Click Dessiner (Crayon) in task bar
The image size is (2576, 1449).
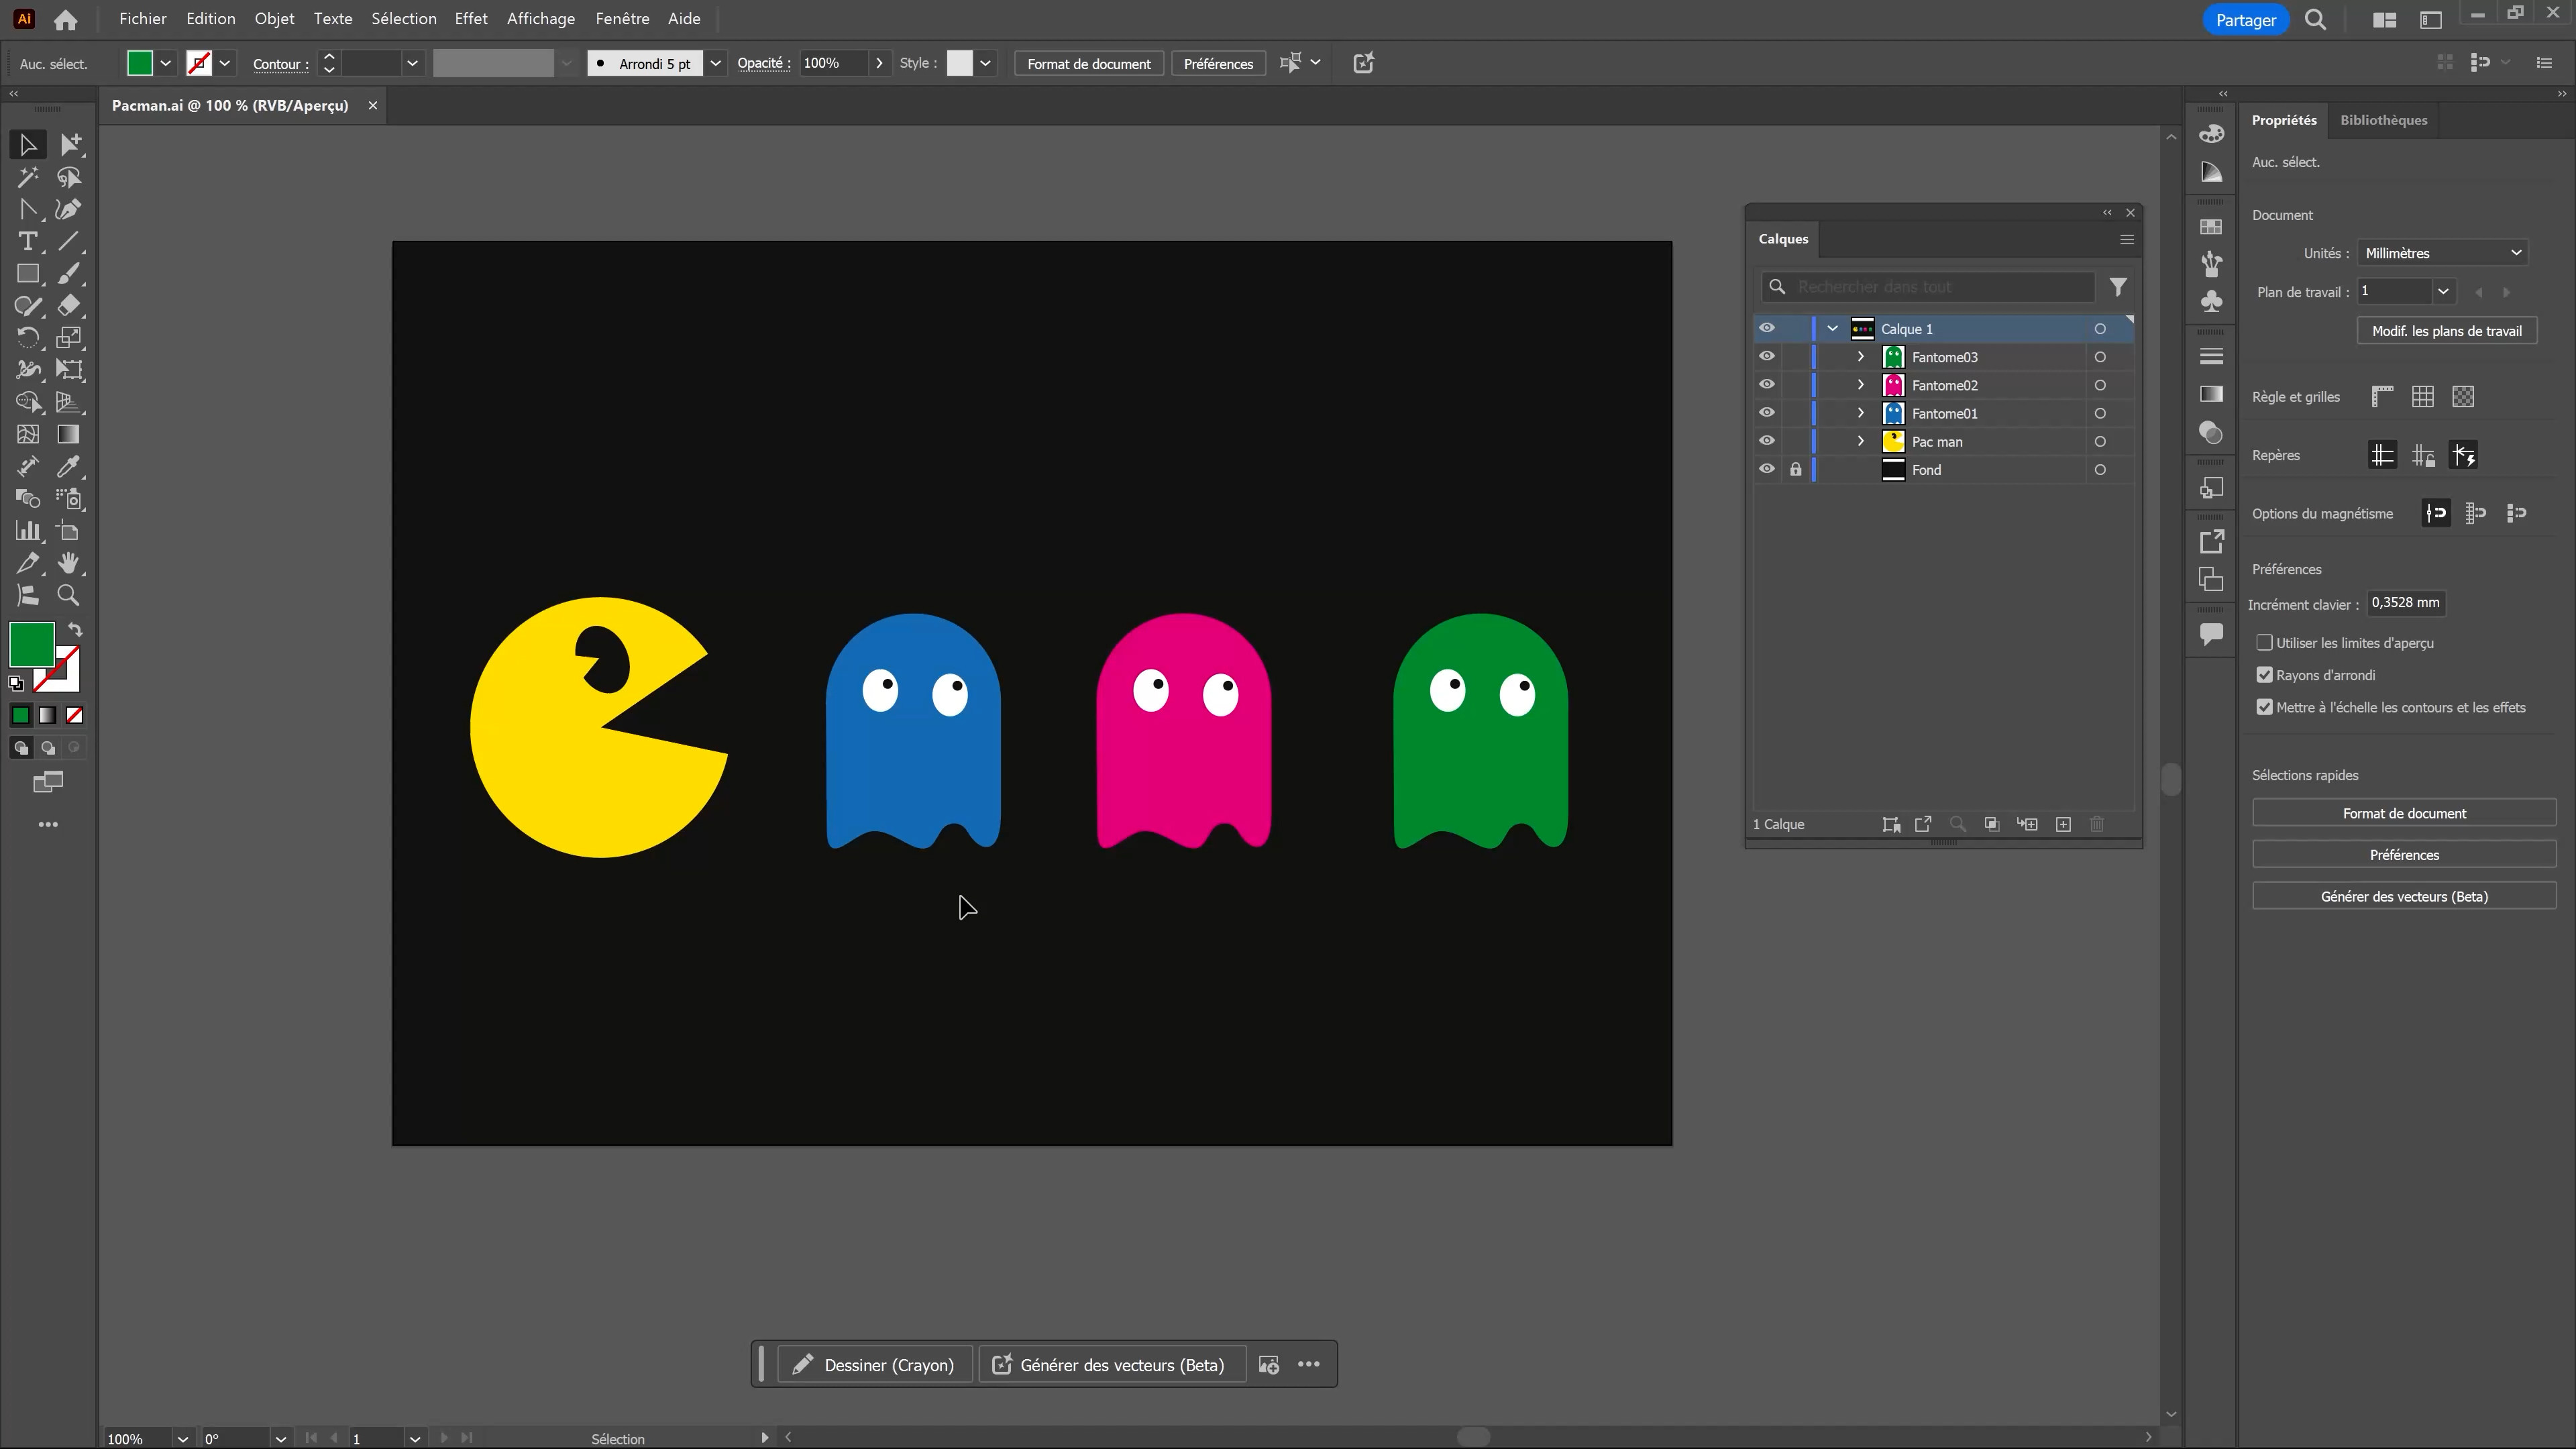[x=874, y=1364]
